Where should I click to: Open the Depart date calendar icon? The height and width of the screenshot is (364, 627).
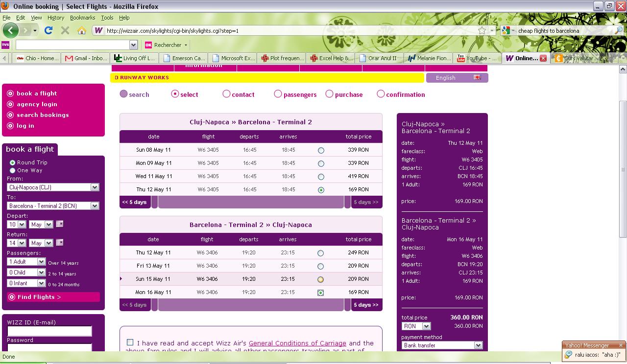59,224
